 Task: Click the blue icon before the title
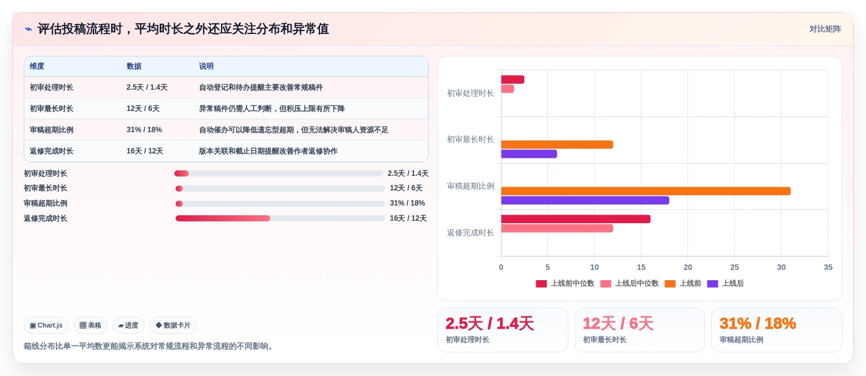click(29, 29)
